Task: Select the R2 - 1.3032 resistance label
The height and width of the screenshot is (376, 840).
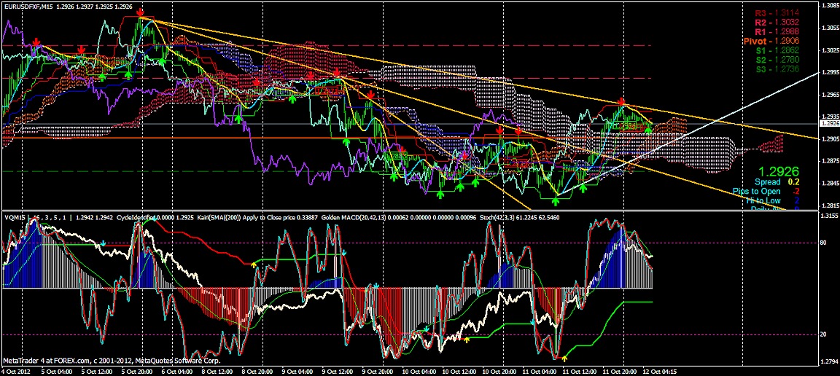Action: tap(777, 22)
